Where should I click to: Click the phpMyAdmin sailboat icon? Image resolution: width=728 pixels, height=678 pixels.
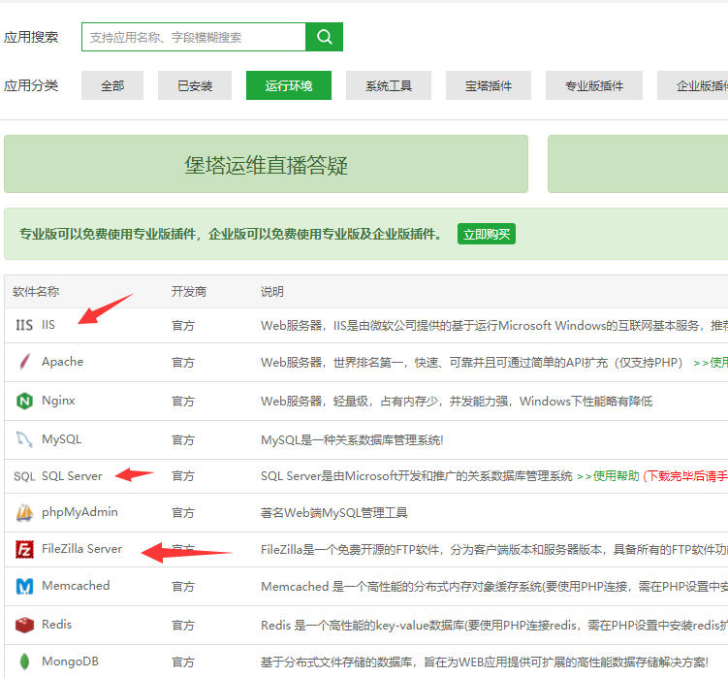(x=24, y=512)
